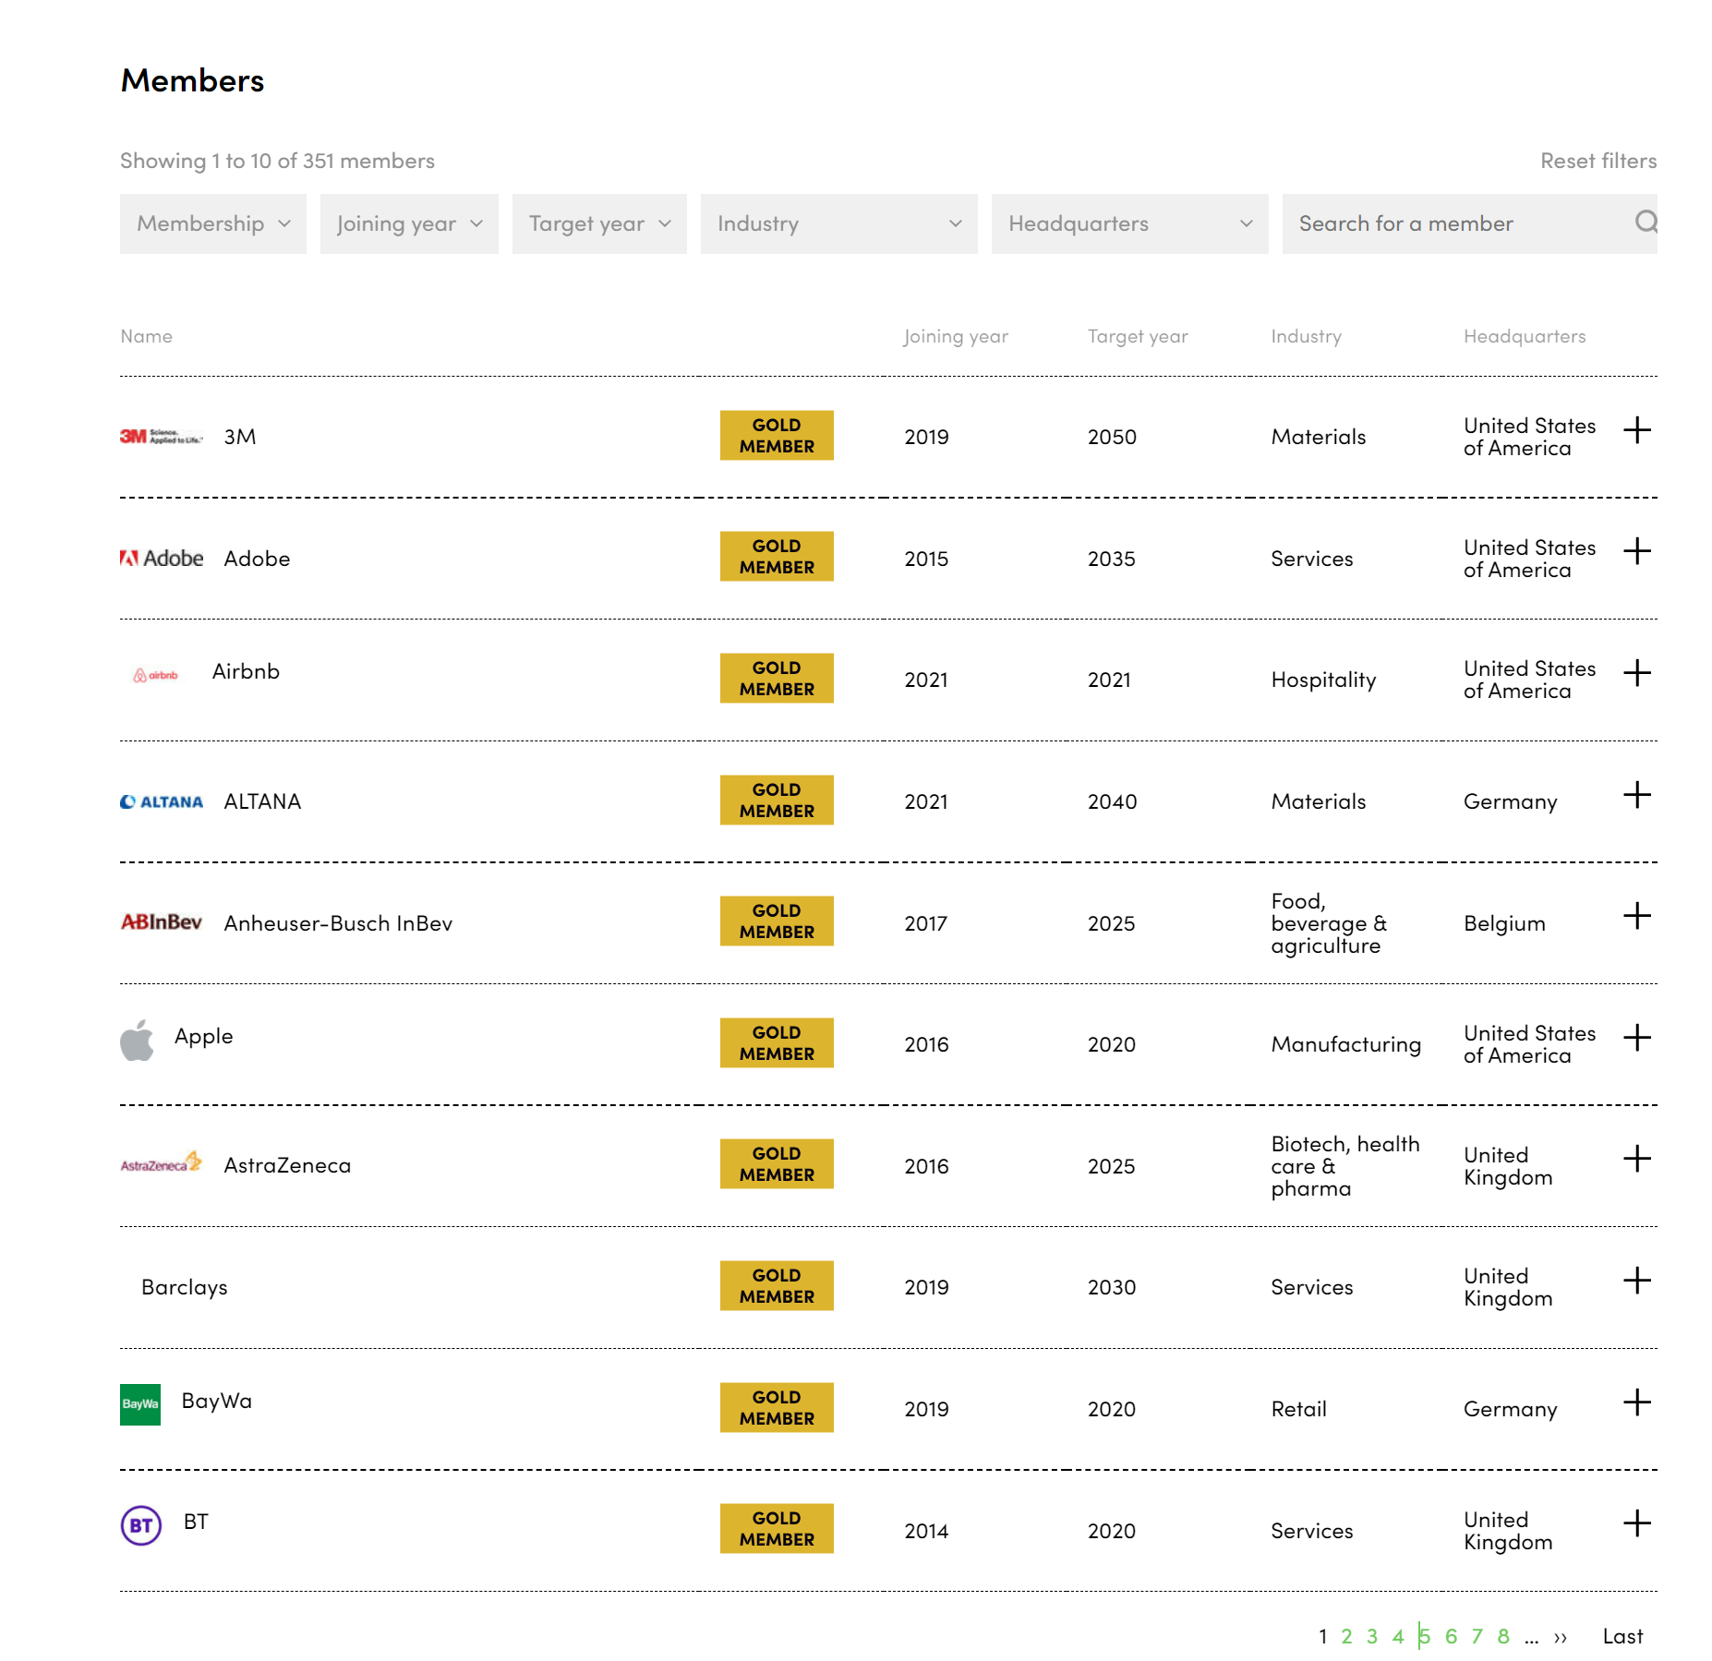Screen dimensions: 1712x1661
Task: Open the Joining year filter dropdown
Action: [x=409, y=223]
